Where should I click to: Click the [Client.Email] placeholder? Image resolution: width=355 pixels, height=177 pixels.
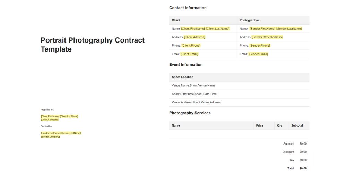[x=189, y=54]
